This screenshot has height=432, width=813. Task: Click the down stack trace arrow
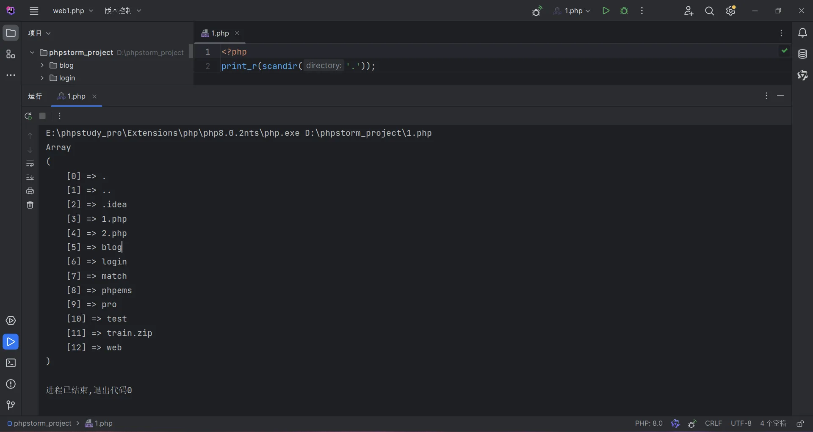point(30,150)
